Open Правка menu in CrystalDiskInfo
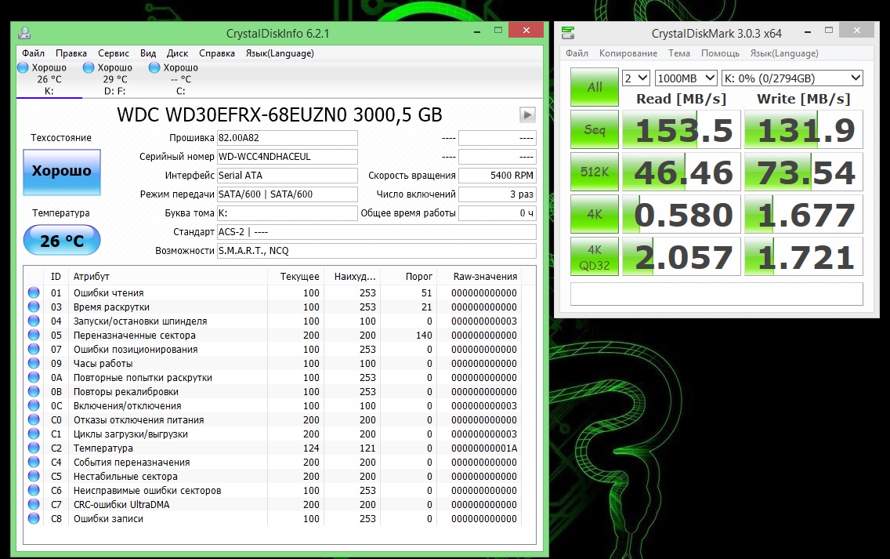Viewport: 890px width, 559px height. [71, 53]
